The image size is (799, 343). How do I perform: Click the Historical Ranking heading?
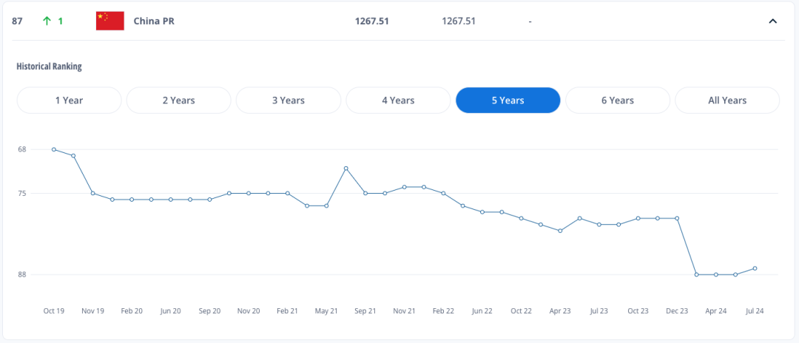pos(49,66)
